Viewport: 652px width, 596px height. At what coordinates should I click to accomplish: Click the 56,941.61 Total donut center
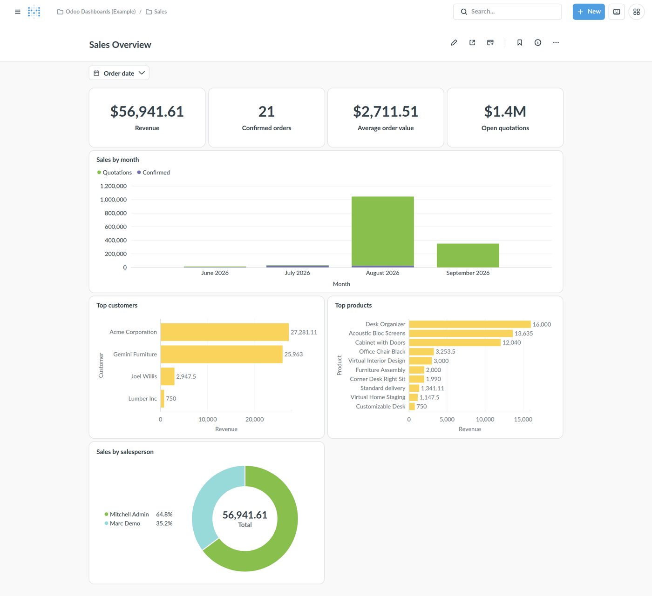point(245,519)
